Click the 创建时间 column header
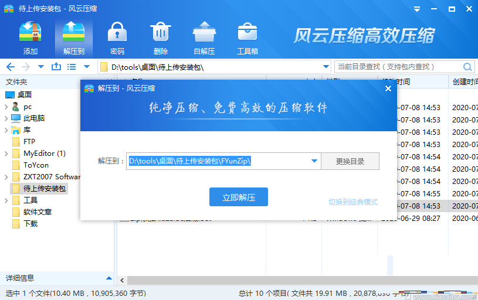 click(x=465, y=82)
